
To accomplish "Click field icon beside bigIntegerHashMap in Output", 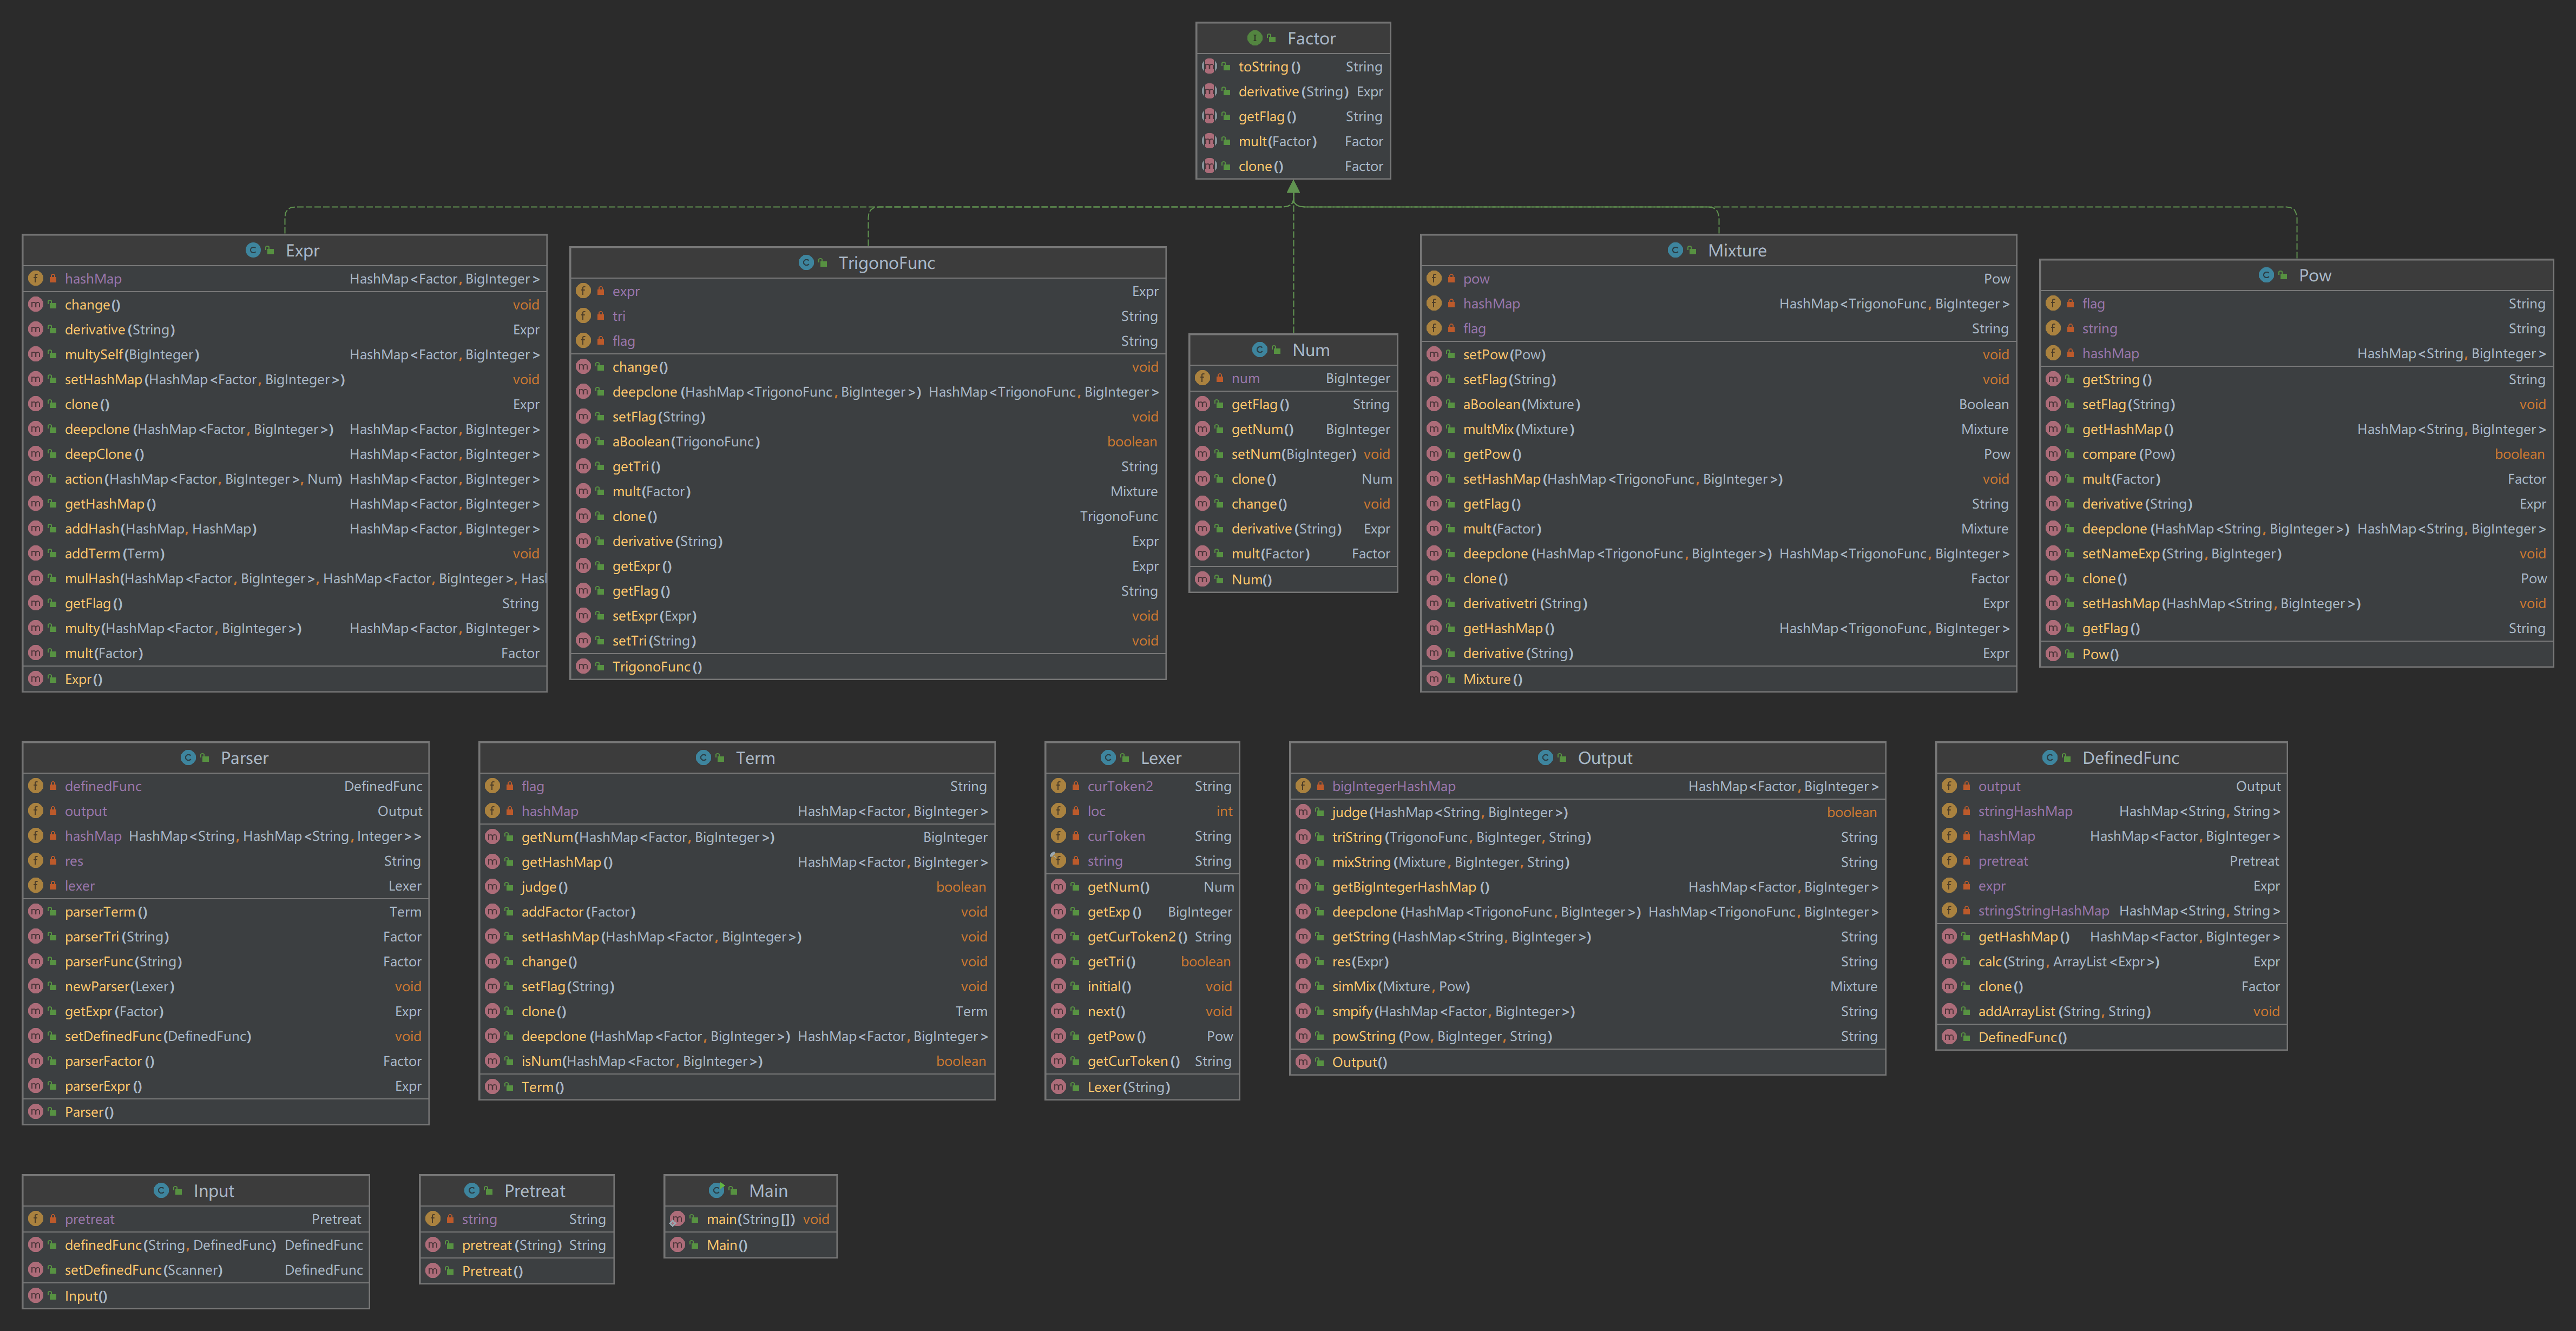I will [1303, 786].
